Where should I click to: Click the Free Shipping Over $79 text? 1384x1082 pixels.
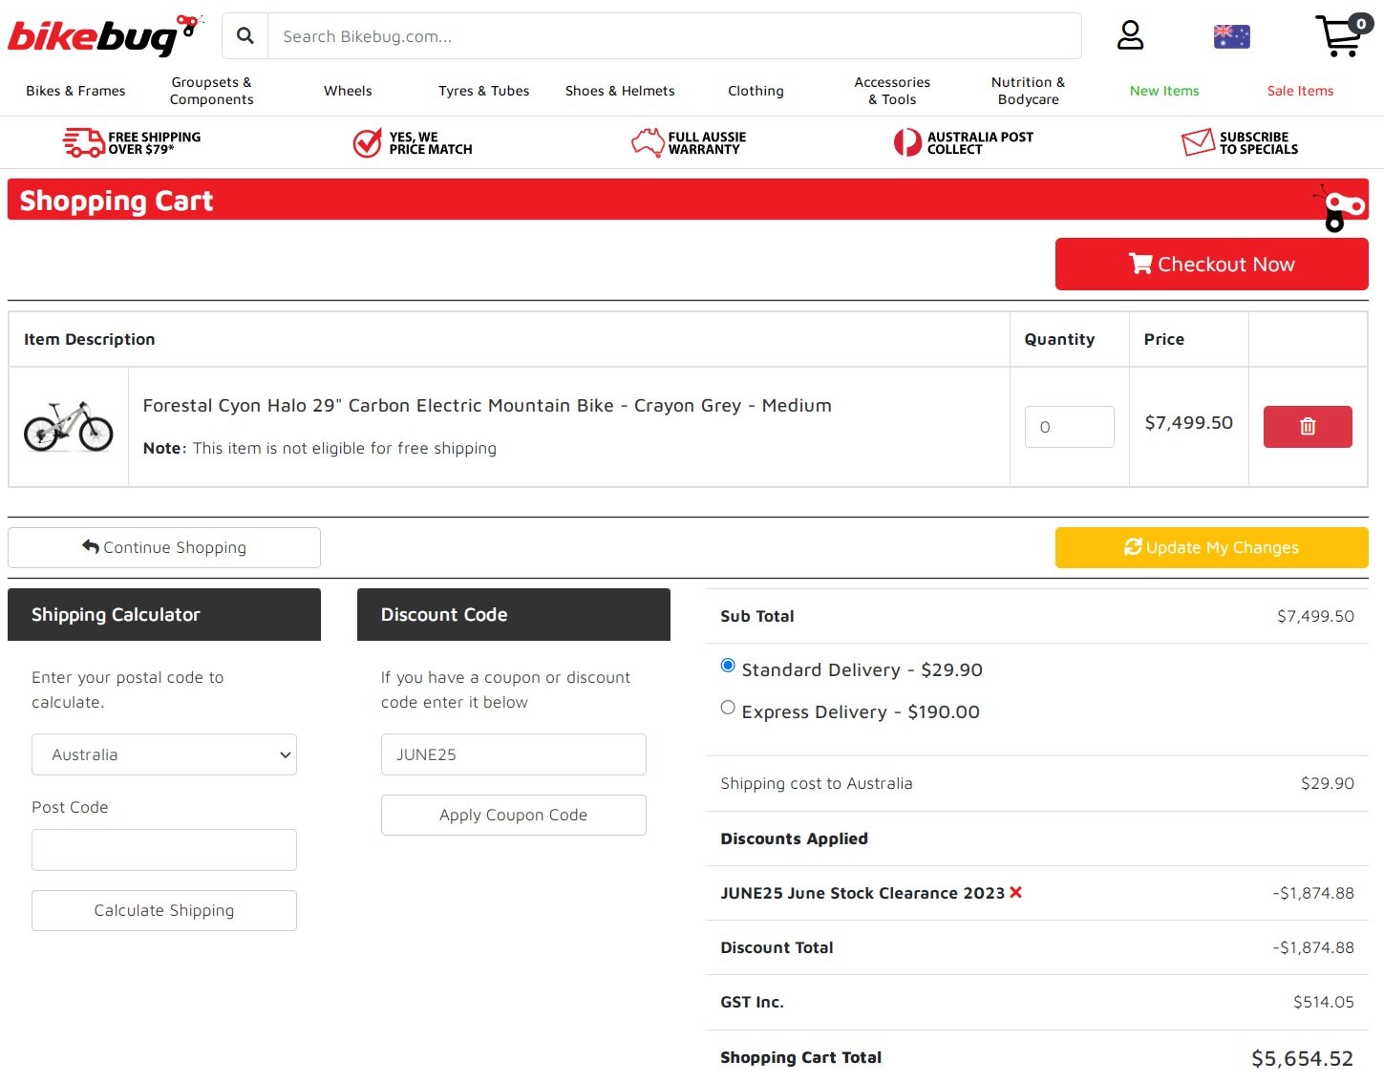[155, 142]
